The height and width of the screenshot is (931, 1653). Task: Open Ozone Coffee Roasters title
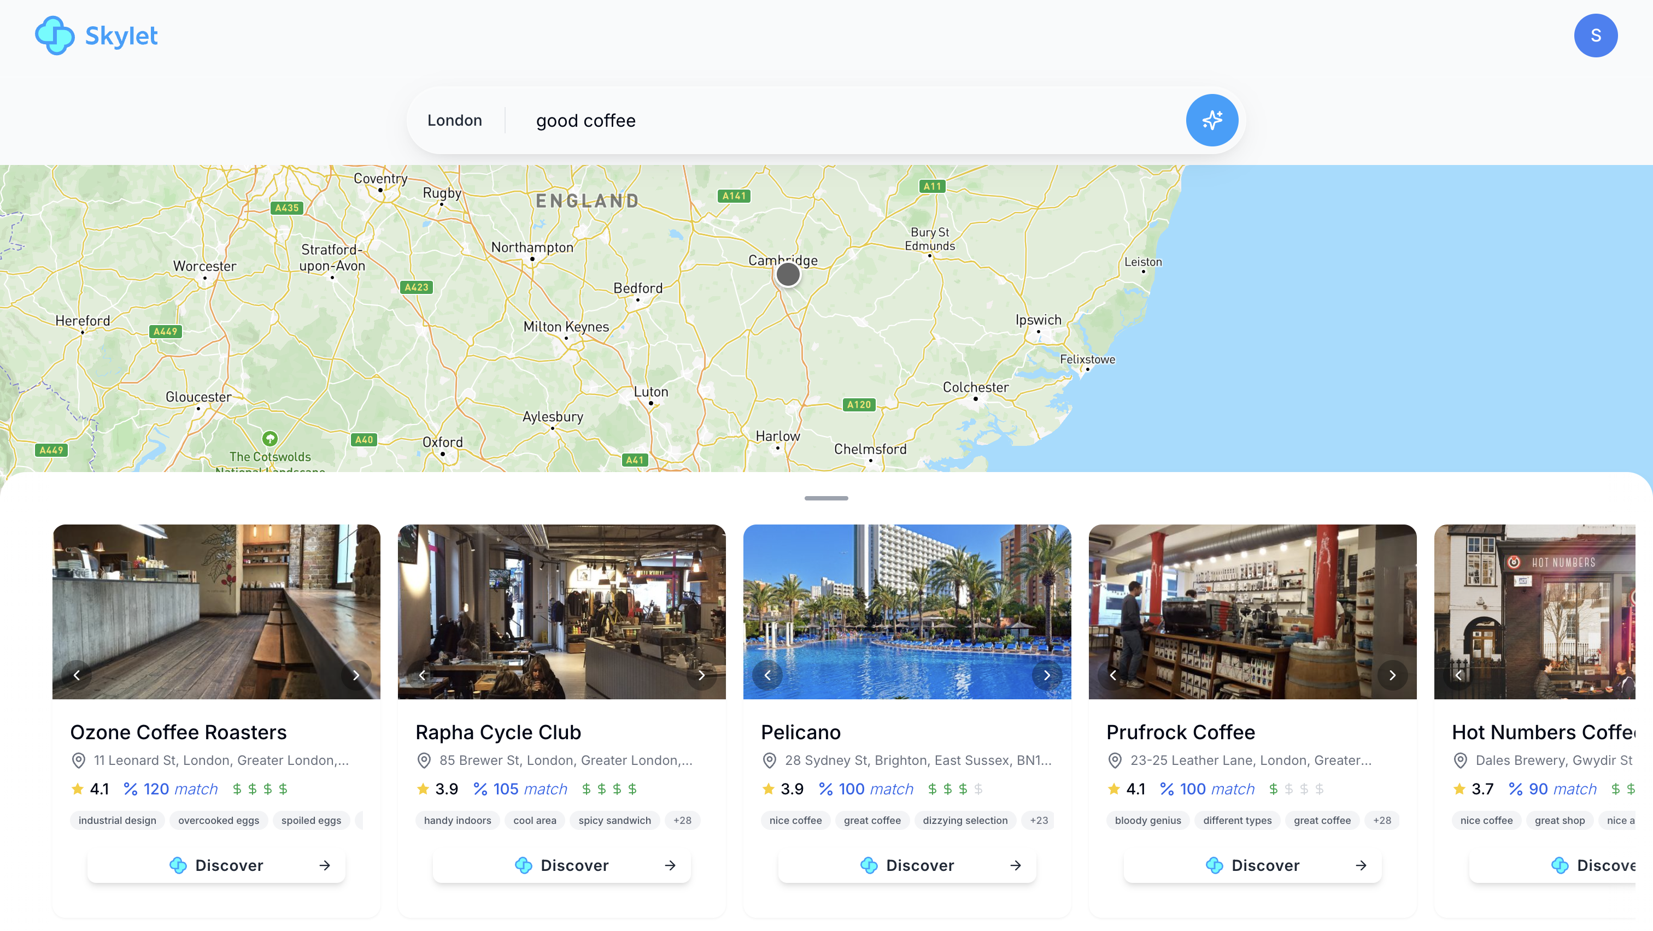(178, 732)
